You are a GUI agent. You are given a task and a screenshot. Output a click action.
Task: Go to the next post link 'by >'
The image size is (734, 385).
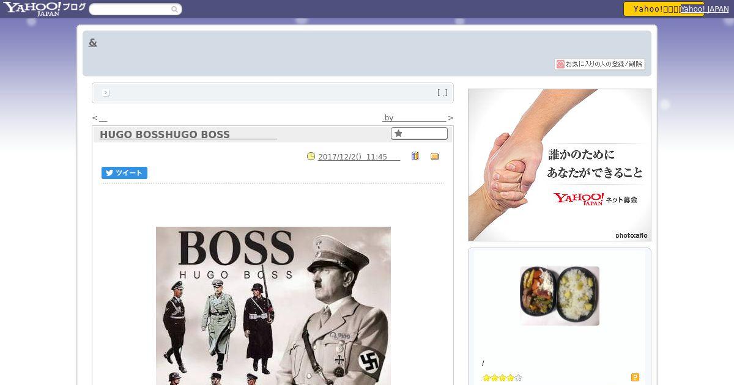(418, 118)
